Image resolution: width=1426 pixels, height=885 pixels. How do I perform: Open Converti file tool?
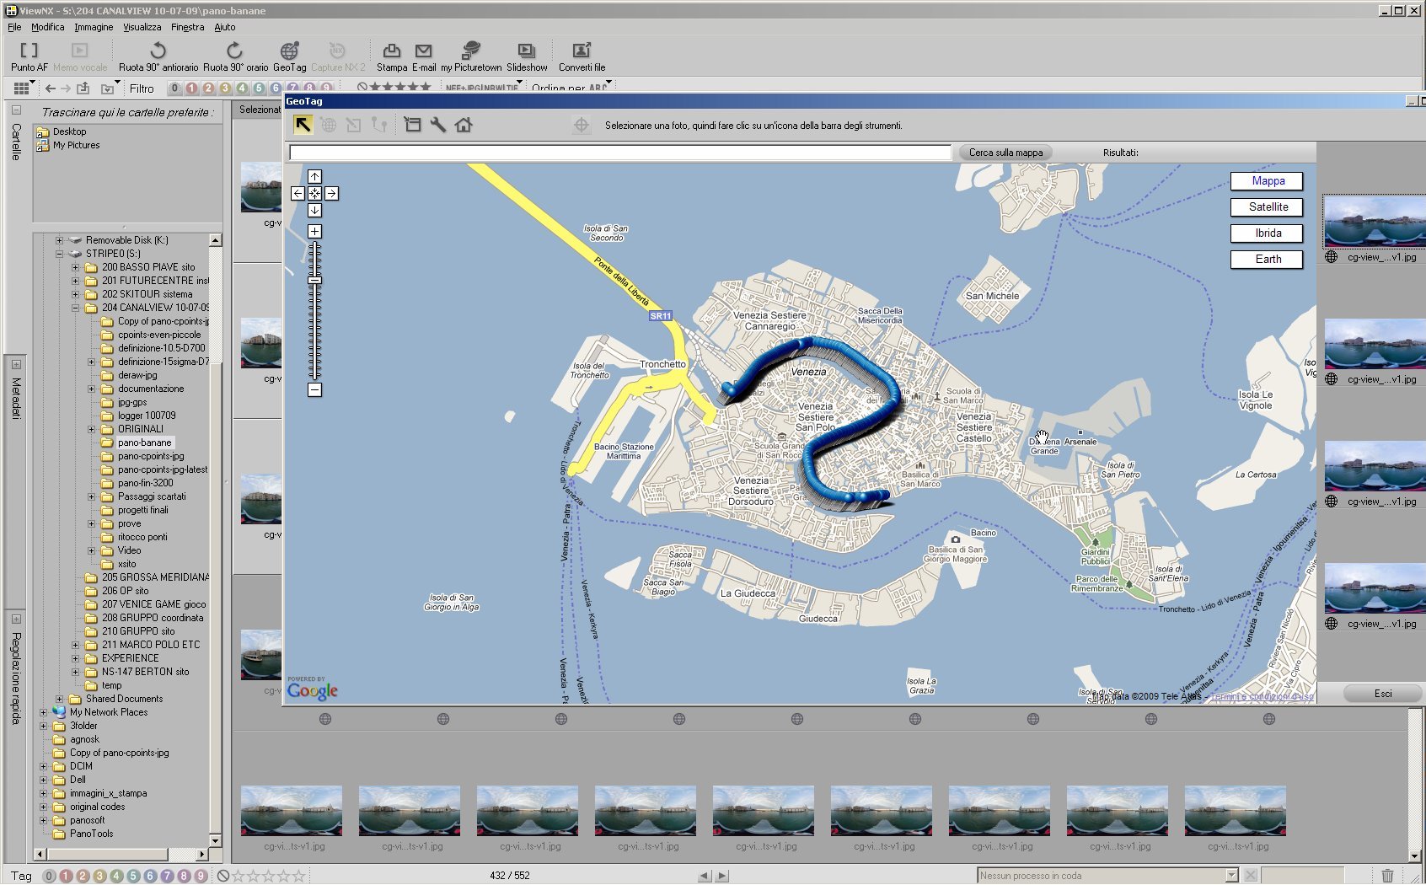coord(582,51)
